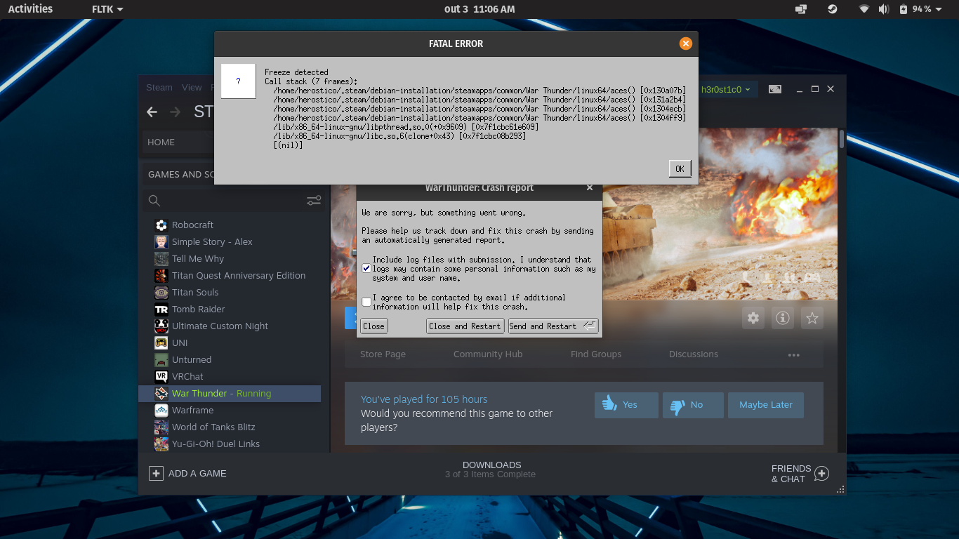Open FLTK application menu dropdown

pos(107,9)
